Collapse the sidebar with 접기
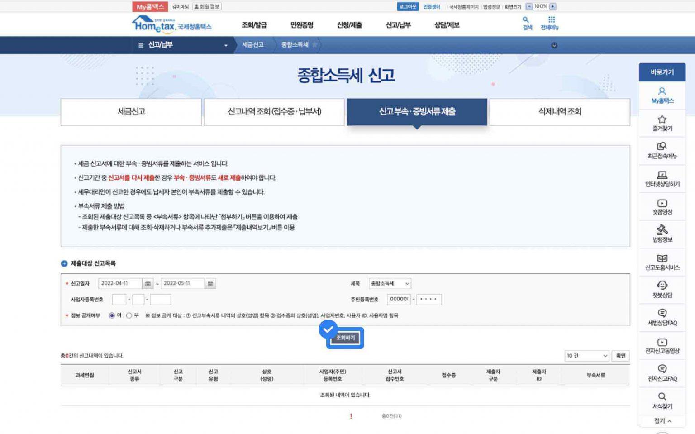The image size is (695, 434). click(662, 421)
